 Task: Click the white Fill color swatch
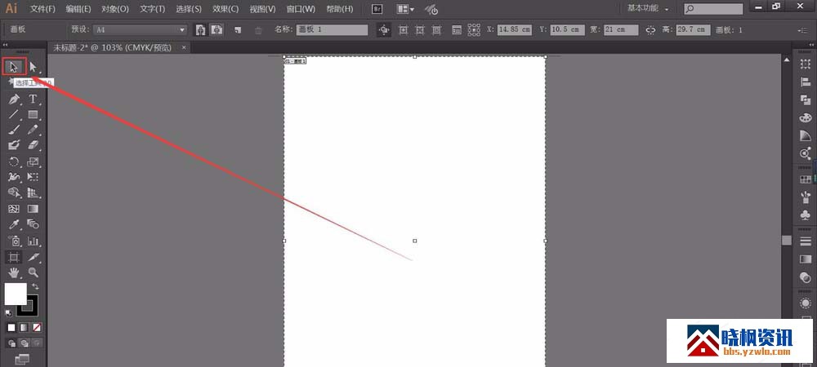(x=16, y=294)
